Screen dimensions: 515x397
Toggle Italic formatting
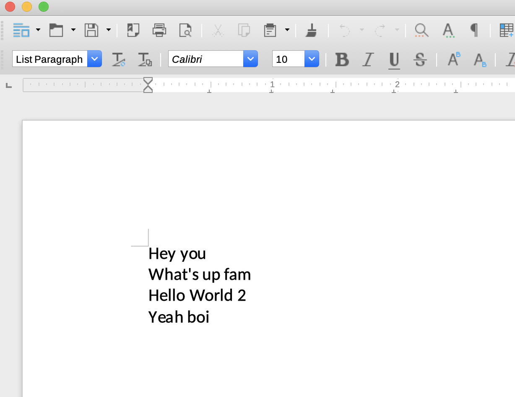pos(368,60)
